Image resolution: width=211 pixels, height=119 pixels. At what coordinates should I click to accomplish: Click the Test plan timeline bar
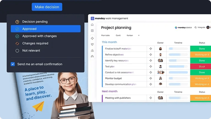pyautogui.click(x=178, y=66)
